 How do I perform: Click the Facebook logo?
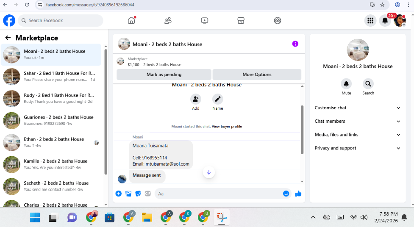pos(9,20)
